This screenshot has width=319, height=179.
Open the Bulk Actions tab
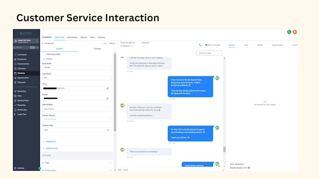point(72,37)
